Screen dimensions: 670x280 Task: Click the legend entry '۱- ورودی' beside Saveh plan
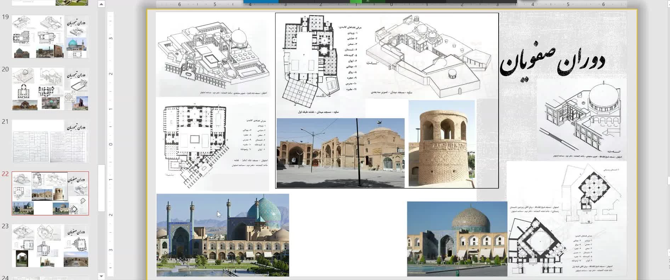[352, 33]
